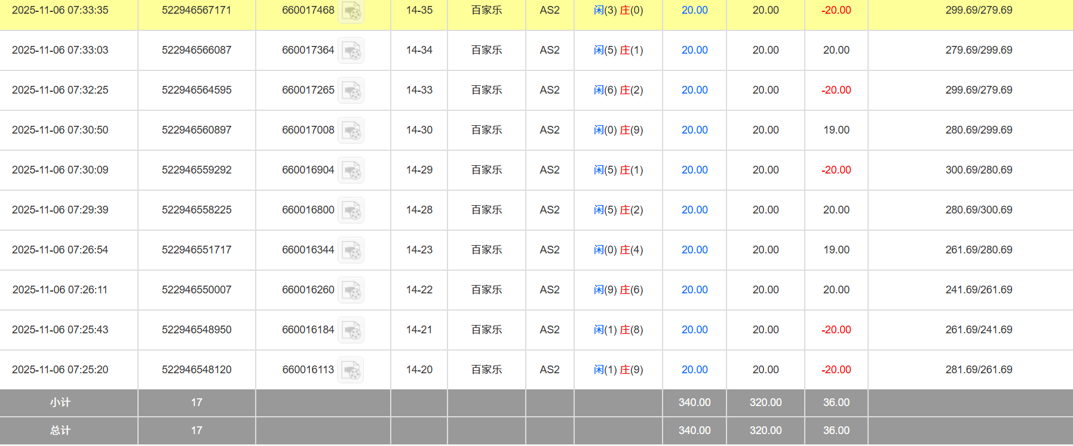The image size is (1073, 446).
Task: Select balance cell 300.69/280.69
Action: 979,170
